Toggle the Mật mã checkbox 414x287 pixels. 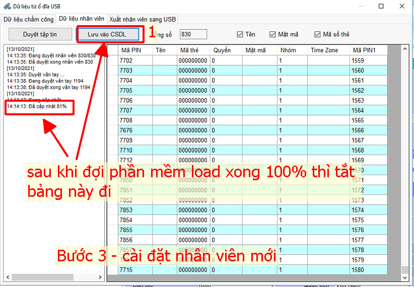[x=272, y=35]
